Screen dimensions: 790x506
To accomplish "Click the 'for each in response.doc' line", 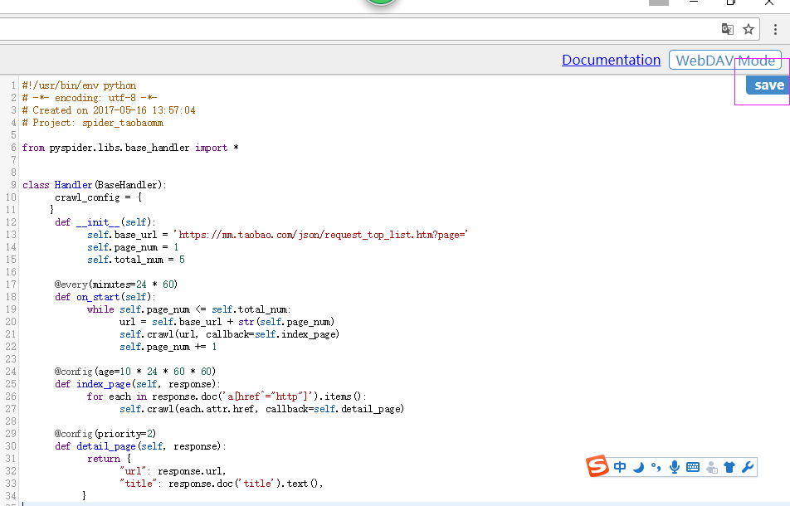I will click(x=227, y=397).
